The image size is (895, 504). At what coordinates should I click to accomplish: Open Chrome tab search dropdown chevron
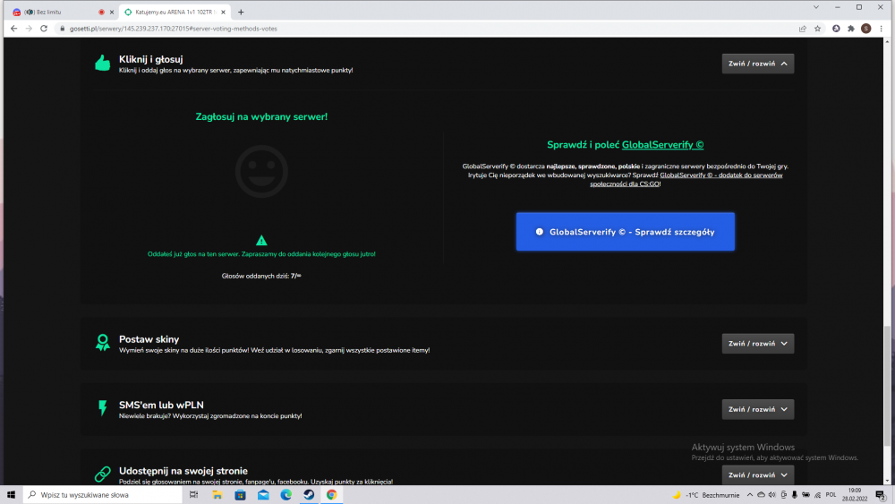click(x=816, y=7)
